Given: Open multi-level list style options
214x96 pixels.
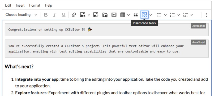Looking at the screenshot, I should 192,15.
